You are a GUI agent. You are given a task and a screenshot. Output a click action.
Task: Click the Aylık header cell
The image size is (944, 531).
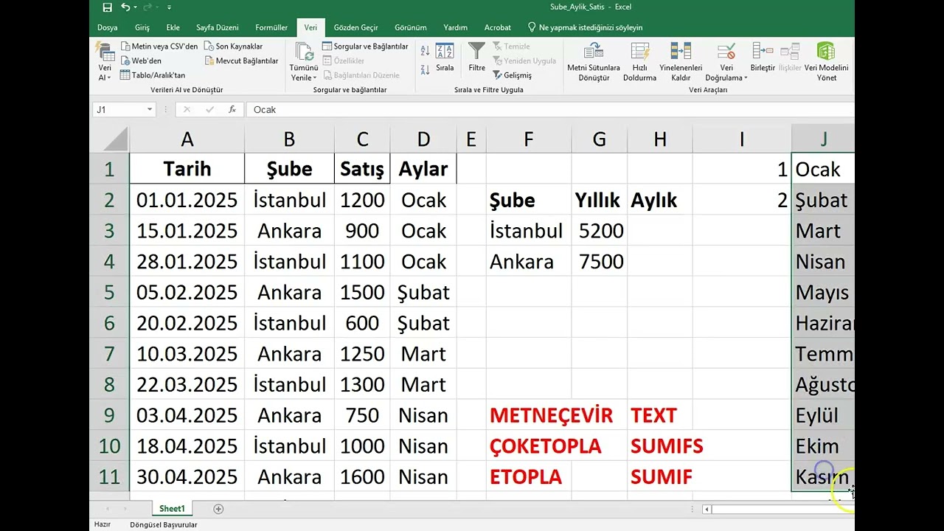click(x=659, y=200)
